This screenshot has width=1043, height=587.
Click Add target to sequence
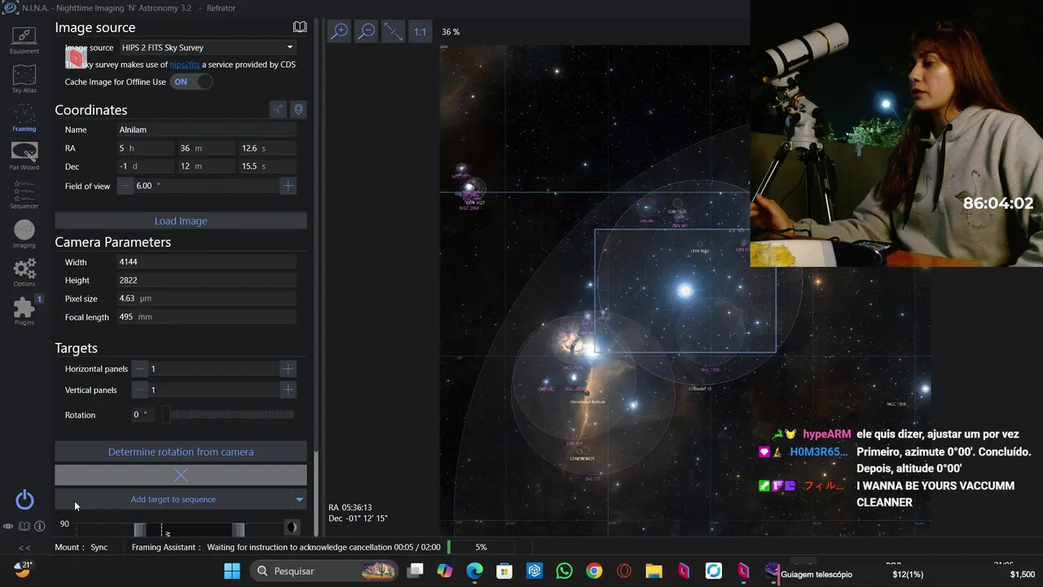pyautogui.click(x=173, y=499)
